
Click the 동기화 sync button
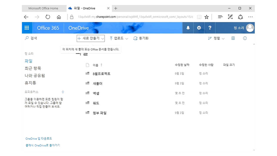pyautogui.click(x=141, y=38)
